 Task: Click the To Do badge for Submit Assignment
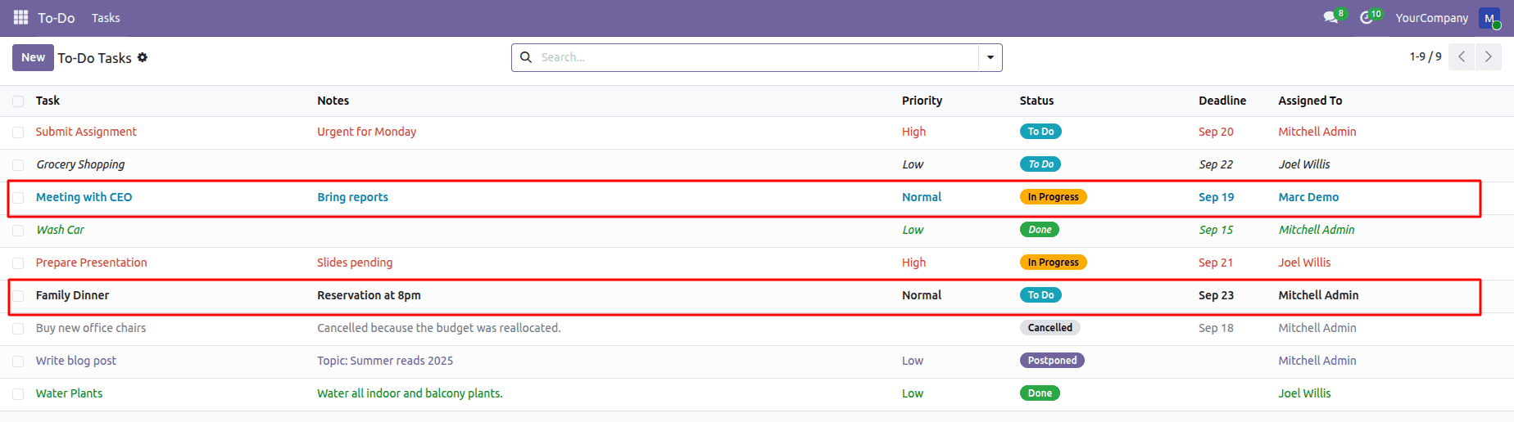click(x=1040, y=132)
